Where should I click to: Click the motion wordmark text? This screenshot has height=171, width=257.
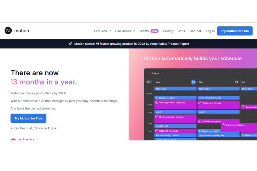[22, 30]
